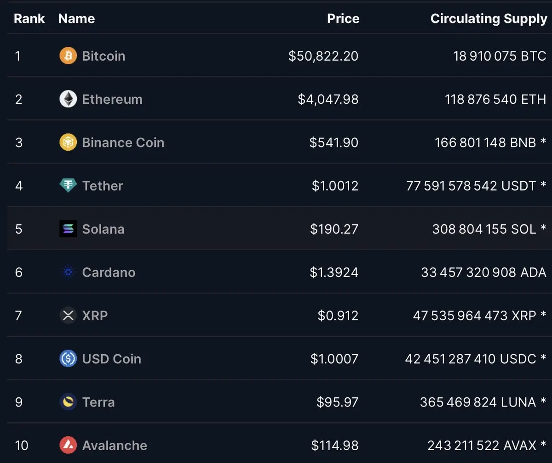The height and width of the screenshot is (463, 552).
Task: Click the Solana logo icon
Action: (68, 229)
